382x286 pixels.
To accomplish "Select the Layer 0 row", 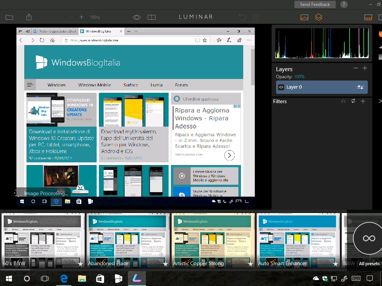I will coord(322,87).
